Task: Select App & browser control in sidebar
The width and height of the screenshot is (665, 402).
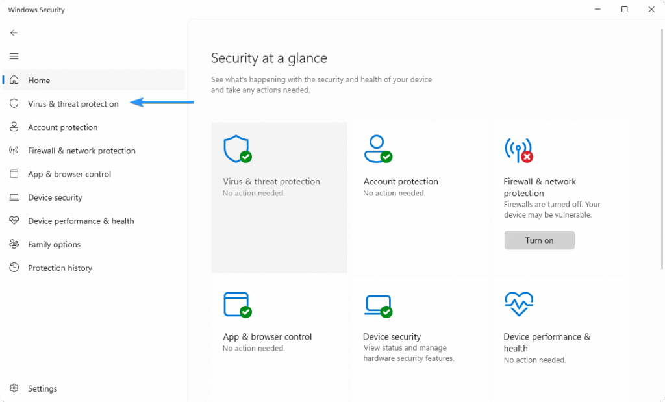Action: (94, 174)
